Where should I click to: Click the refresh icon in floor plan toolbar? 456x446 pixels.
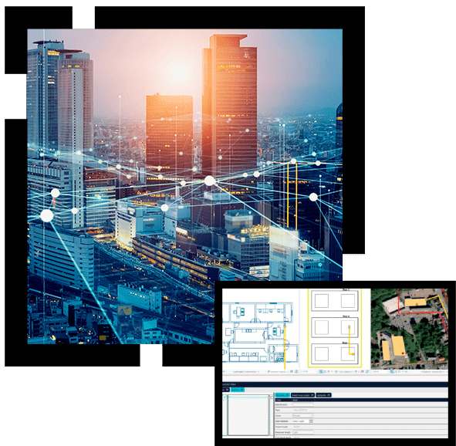pyautogui.click(x=296, y=372)
